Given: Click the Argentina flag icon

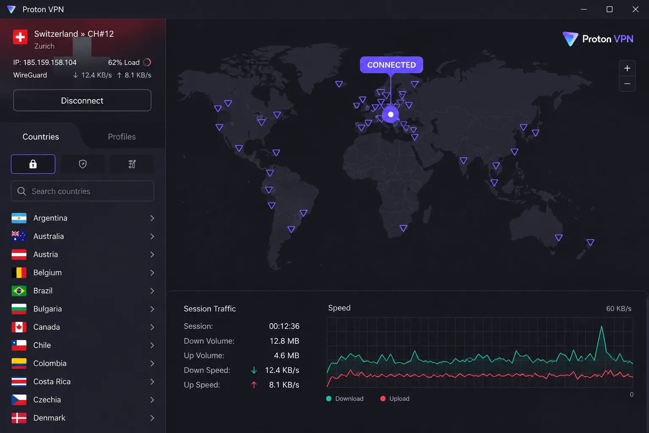Looking at the screenshot, I should click(x=19, y=218).
